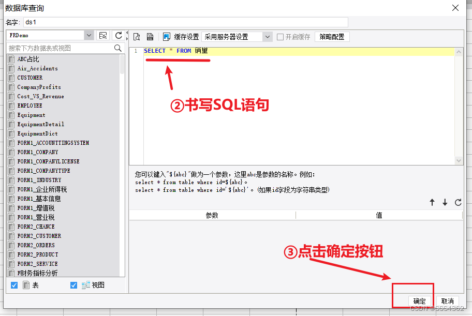Image resolution: width=472 pixels, height=316 pixels.
Task: Click the SQL editor icon beside the preview icon
Action: [x=150, y=37]
